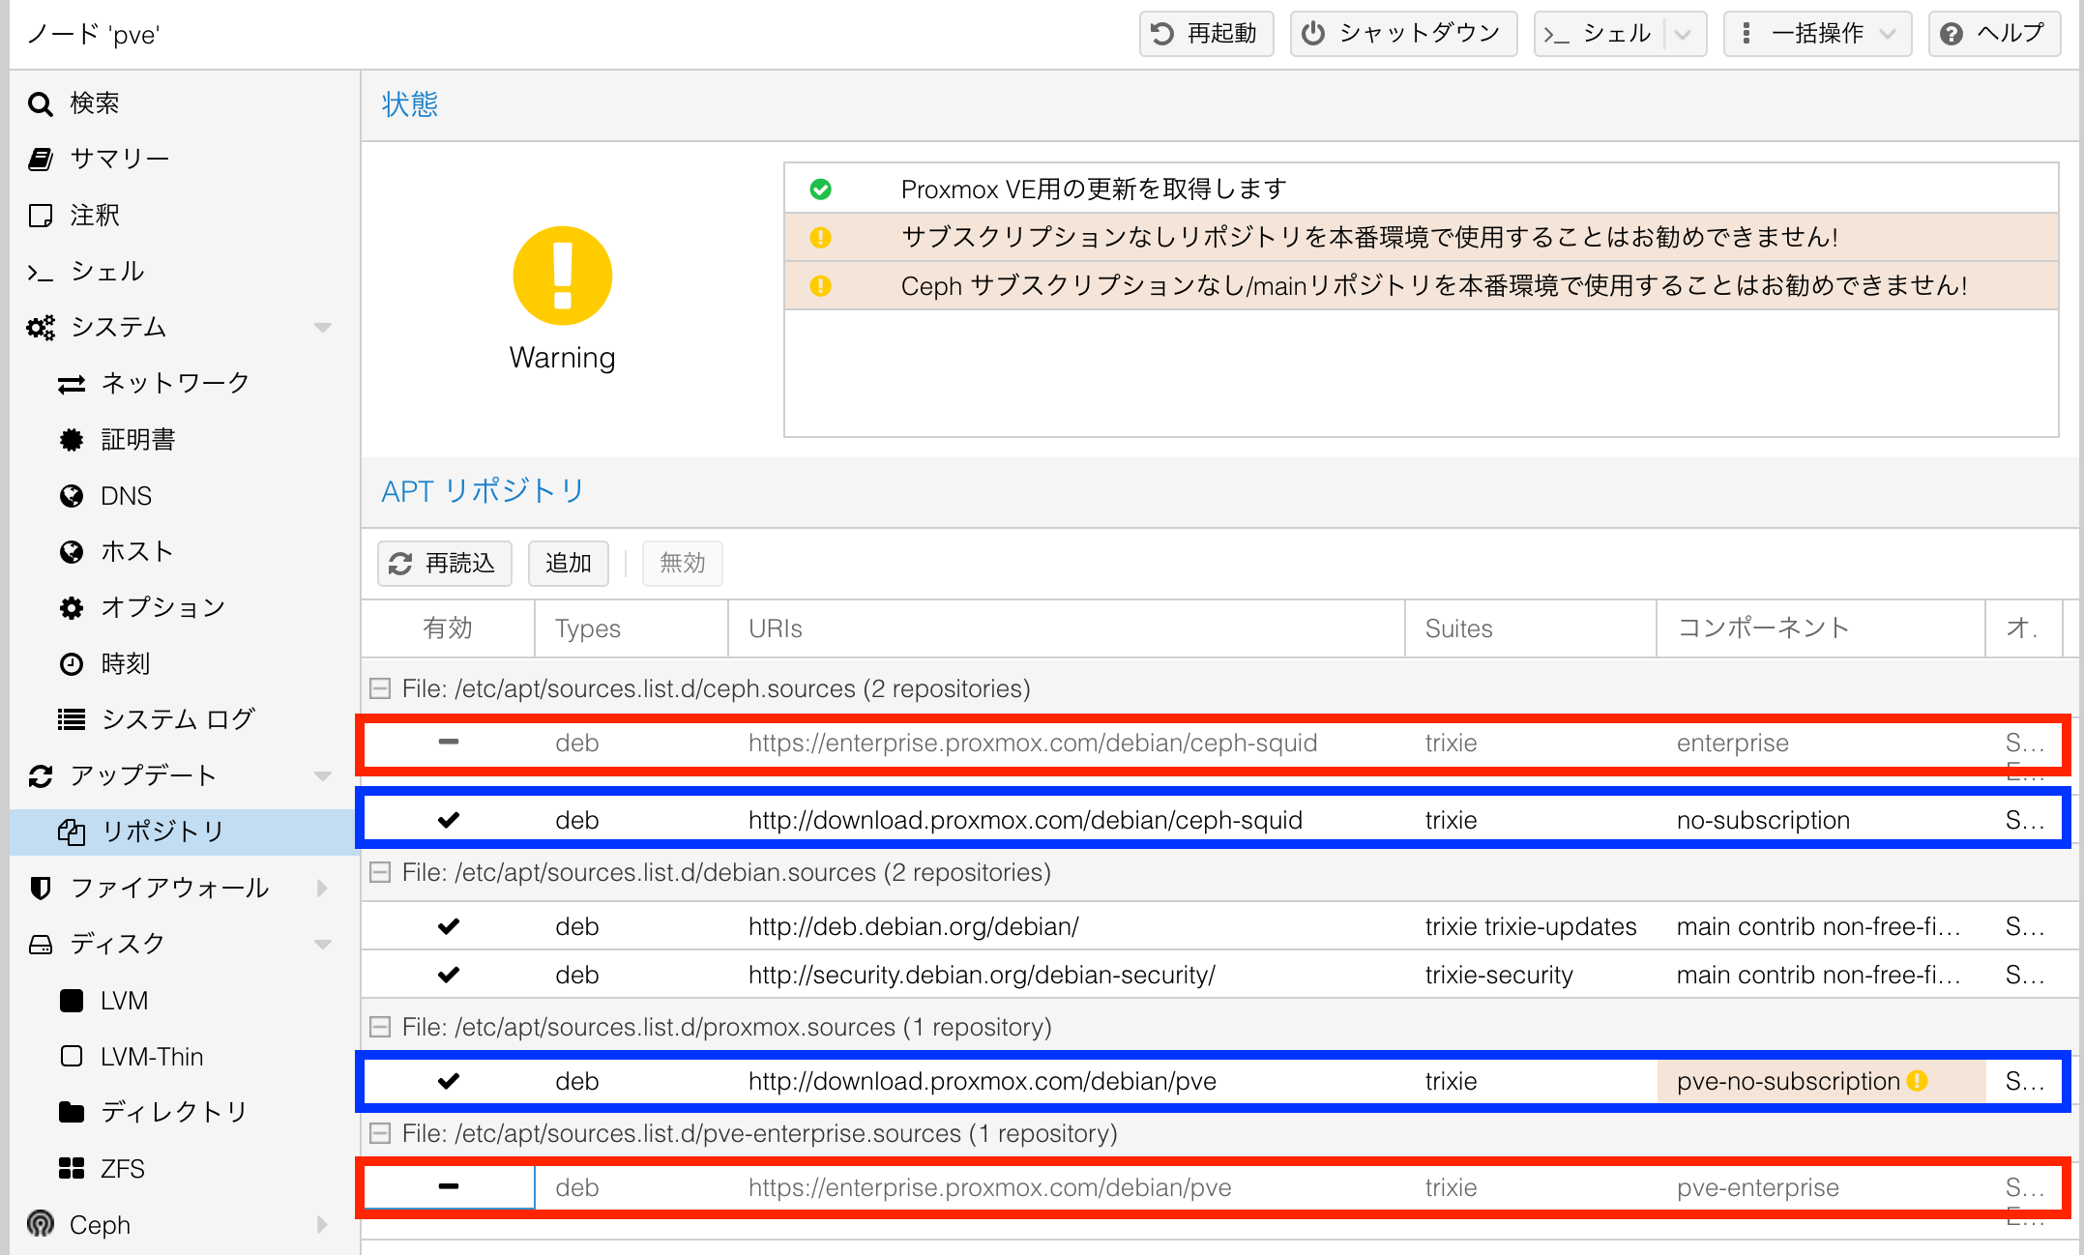The image size is (2084, 1255).
Task: Collapse the System (システム) sidebar section arrow
Action: [x=323, y=328]
